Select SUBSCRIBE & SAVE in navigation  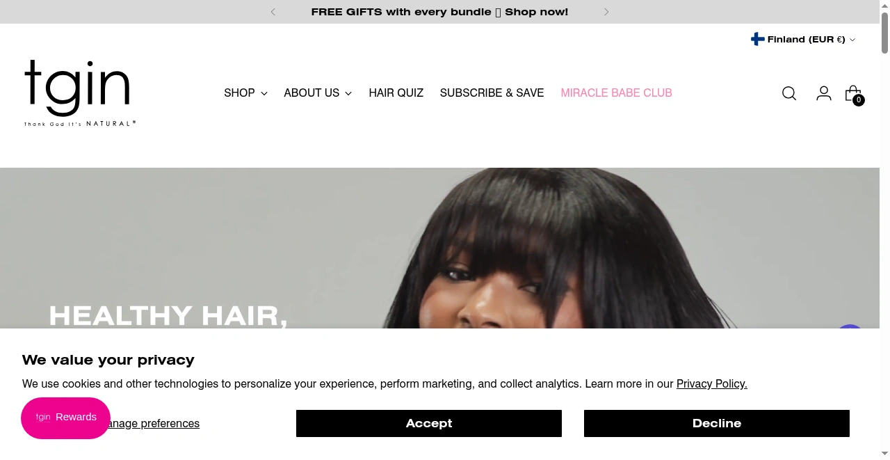(492, 93)
